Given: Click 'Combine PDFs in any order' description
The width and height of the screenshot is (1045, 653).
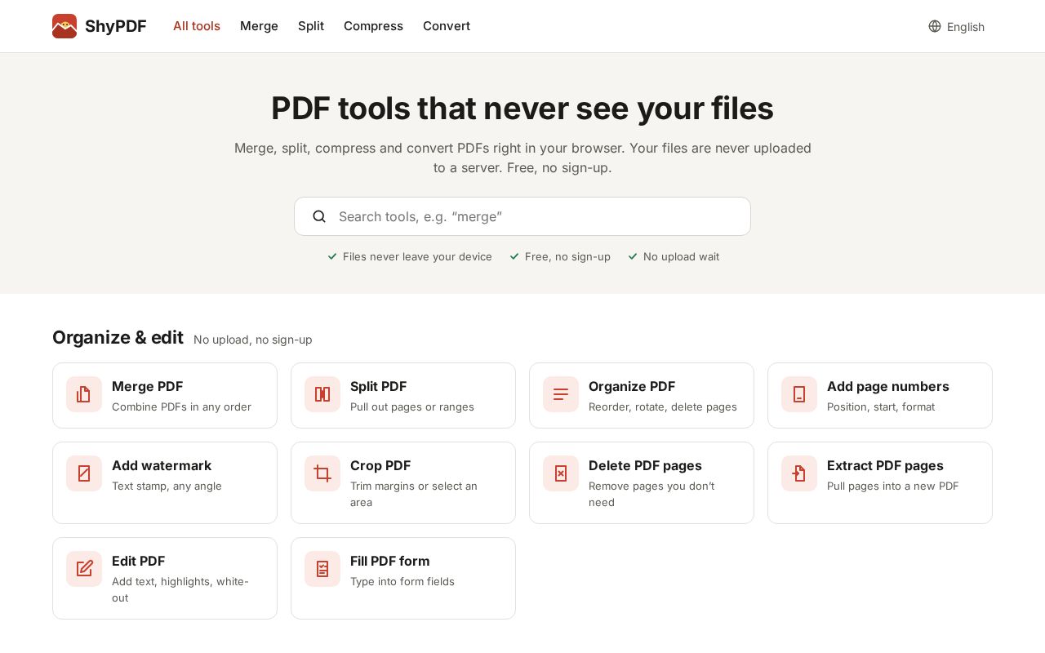Looking at the screenshot, I should pyautogui.click(x=181, y=406).
